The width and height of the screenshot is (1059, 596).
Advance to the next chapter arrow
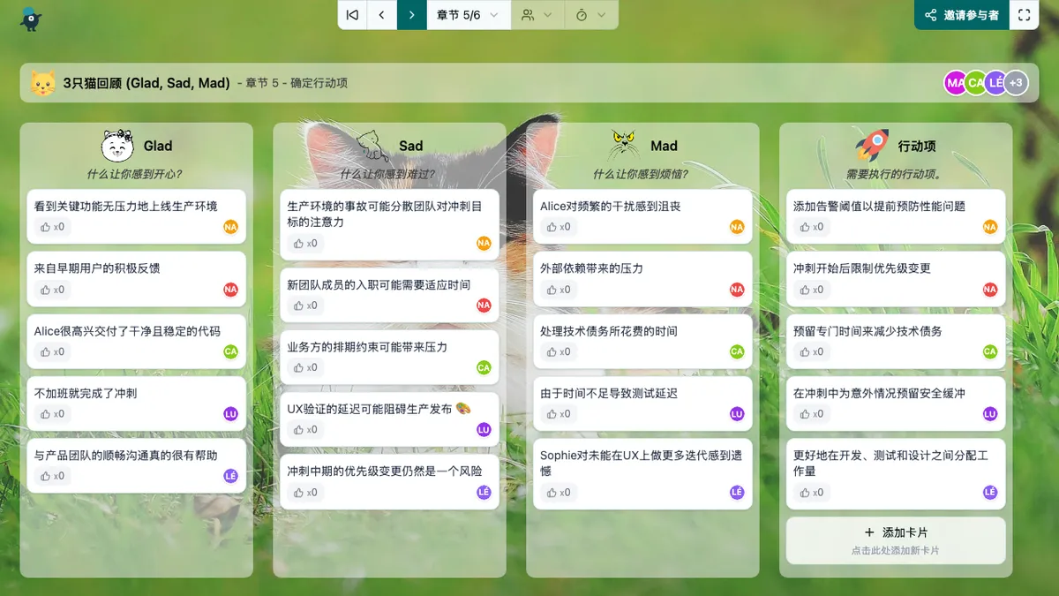point(411,15)
